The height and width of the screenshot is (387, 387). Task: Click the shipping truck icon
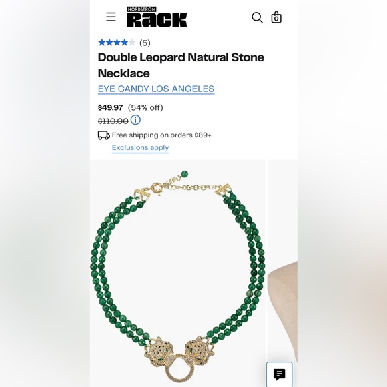104,135
